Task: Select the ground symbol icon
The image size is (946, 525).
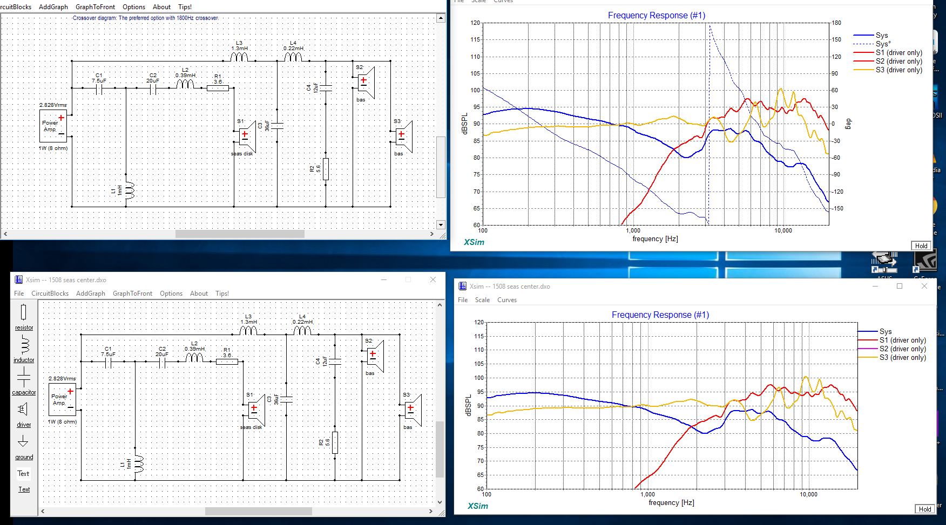Action: click(x=23, y=441)
